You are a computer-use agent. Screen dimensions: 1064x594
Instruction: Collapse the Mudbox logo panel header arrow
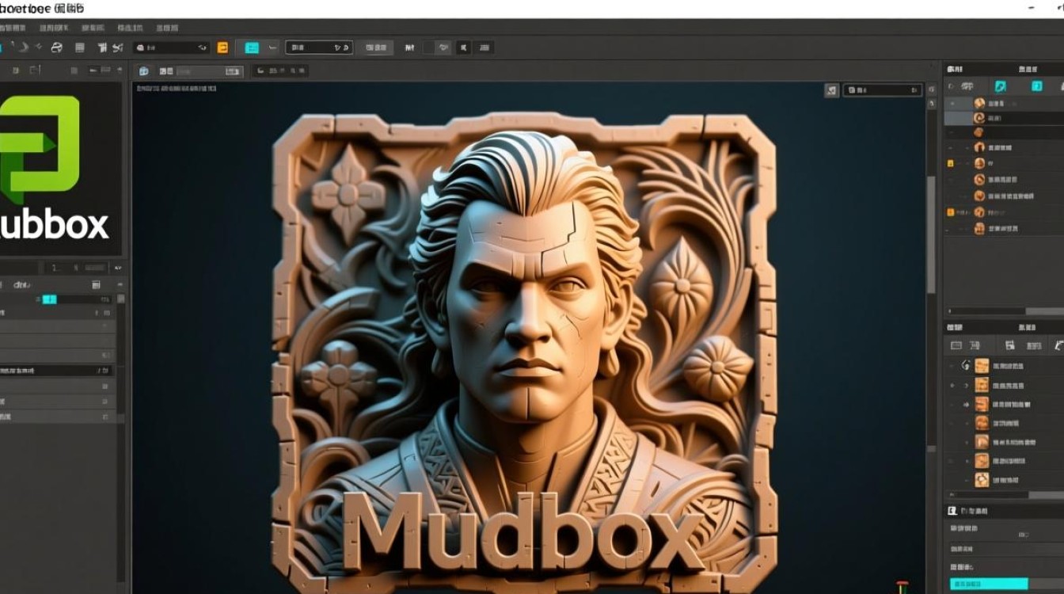point(117,269)
